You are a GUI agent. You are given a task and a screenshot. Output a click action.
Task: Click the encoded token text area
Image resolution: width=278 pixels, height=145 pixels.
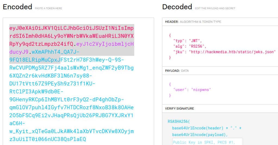78,81
